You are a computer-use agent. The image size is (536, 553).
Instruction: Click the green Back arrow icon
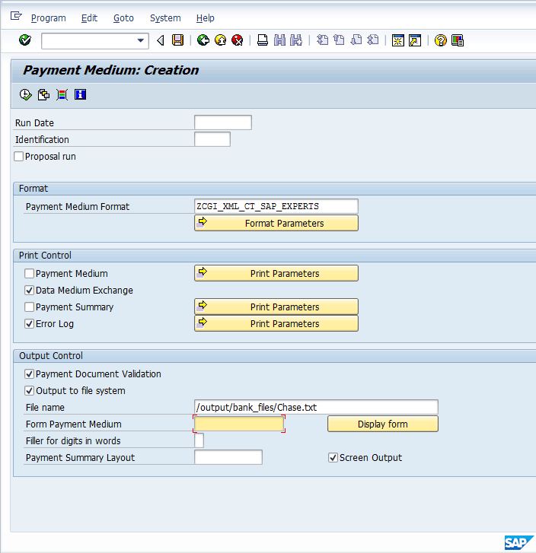203,40
